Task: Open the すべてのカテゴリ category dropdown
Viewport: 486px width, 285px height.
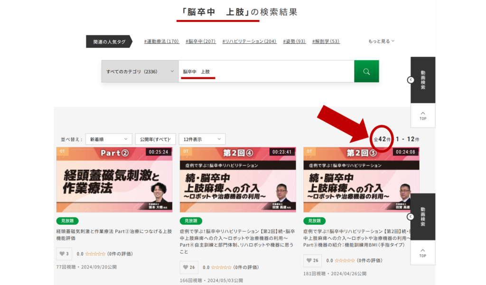Action: 140,71
